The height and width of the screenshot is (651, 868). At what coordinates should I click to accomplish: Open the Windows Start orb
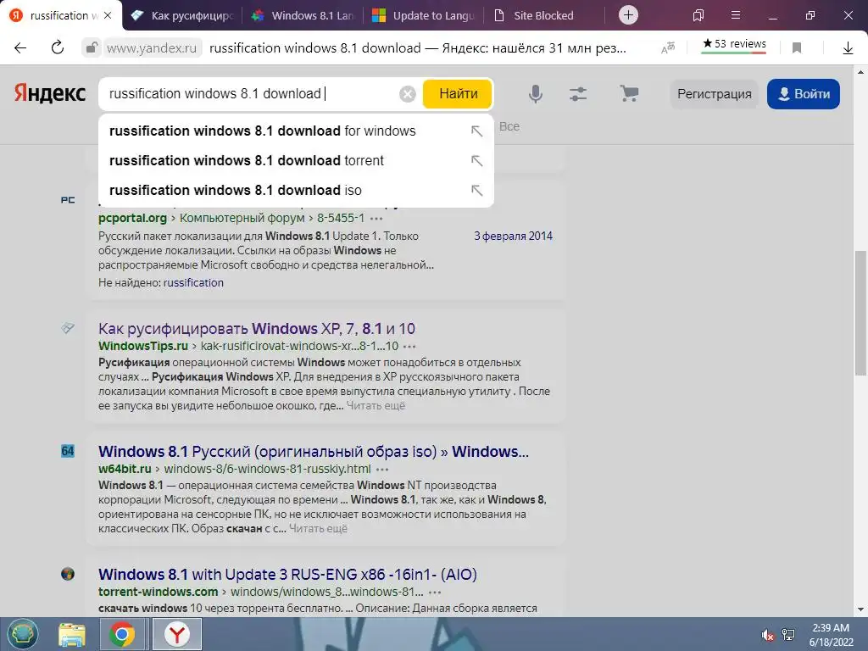click(23, 634)
